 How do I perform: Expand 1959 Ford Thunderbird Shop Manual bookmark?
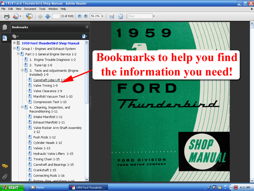(14, 43)
